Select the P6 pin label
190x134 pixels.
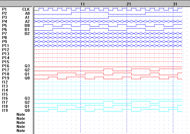coord(5,29)
